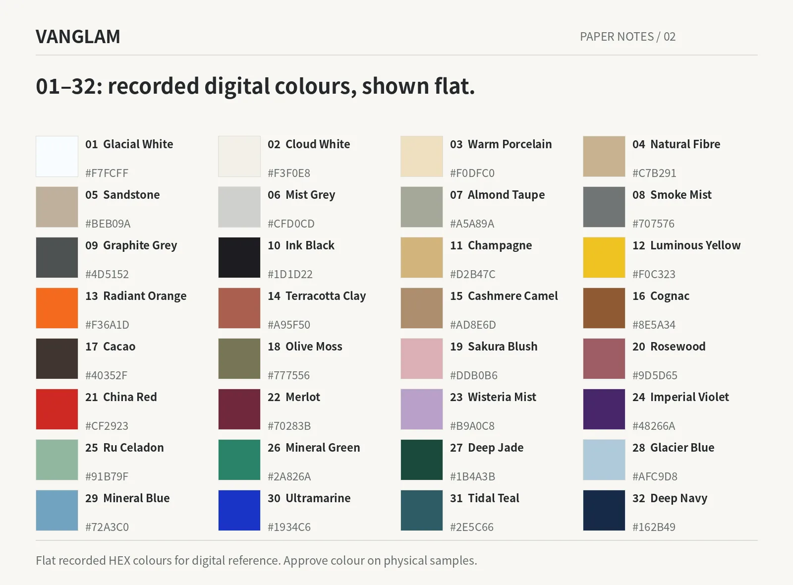The image size is (793, 585).
Task: Click the '29 Mineral Blue' label
Action: click(127, 498)
